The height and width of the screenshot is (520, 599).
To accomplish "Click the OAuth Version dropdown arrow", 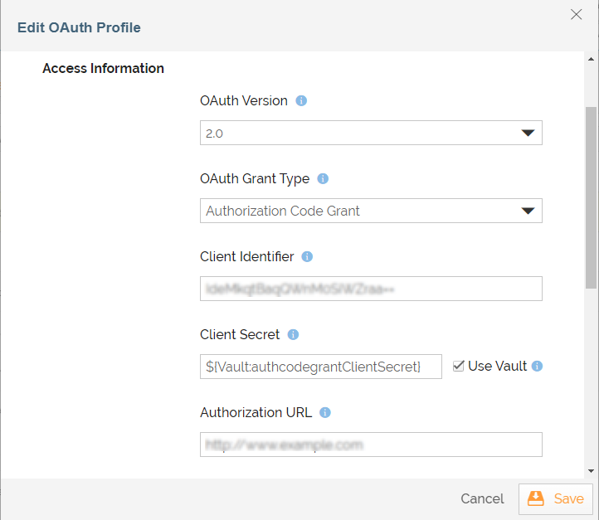I will (x=528, y=133).
